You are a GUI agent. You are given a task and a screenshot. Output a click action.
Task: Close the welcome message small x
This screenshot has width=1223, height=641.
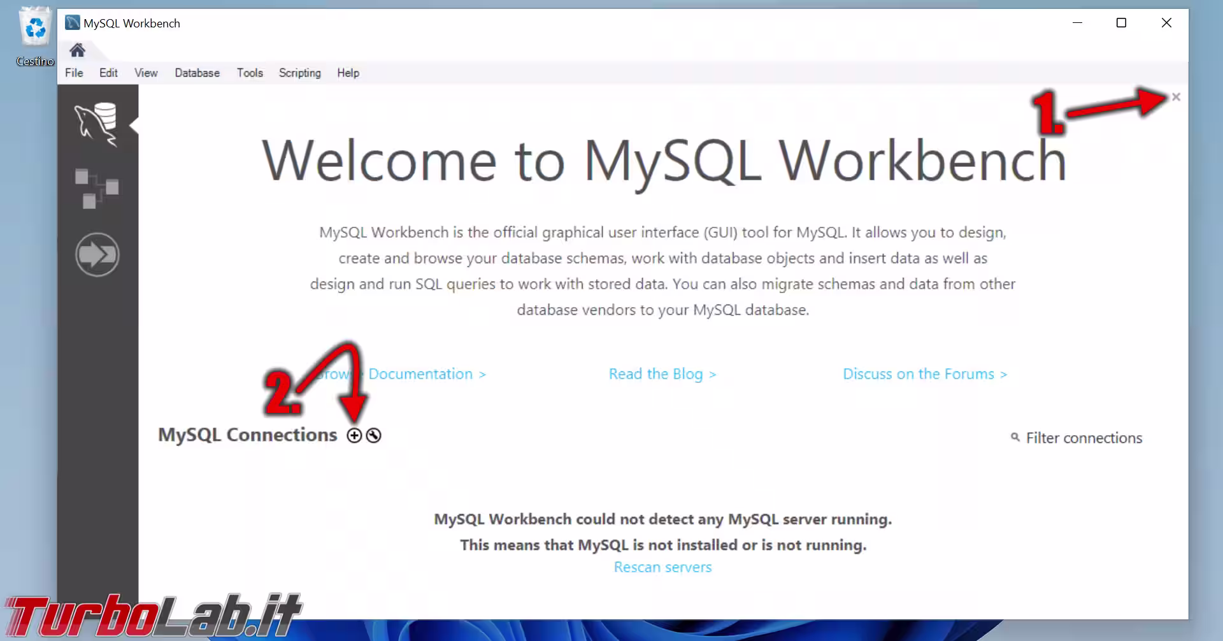(x=1176, y=97)
